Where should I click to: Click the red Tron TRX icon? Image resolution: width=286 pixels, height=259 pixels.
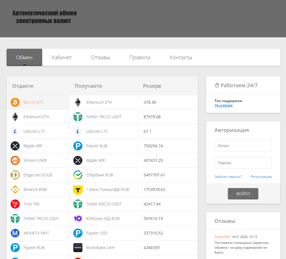click(x=15, y=204)
